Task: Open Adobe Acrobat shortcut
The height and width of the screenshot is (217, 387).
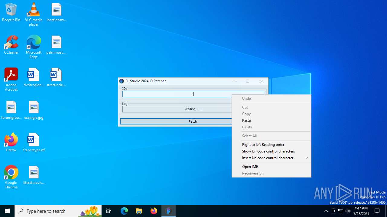Action: point(11,80)
